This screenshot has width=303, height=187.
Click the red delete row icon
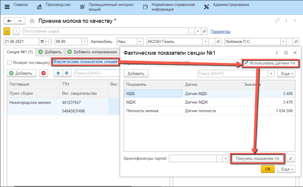pos(43,73)
